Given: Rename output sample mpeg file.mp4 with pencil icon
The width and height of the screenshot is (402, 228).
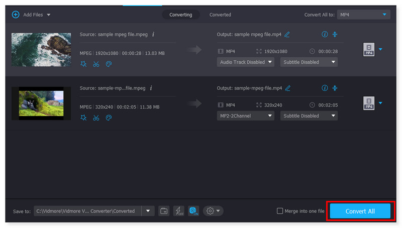Looking at the screenshot, I should point(287,35).
